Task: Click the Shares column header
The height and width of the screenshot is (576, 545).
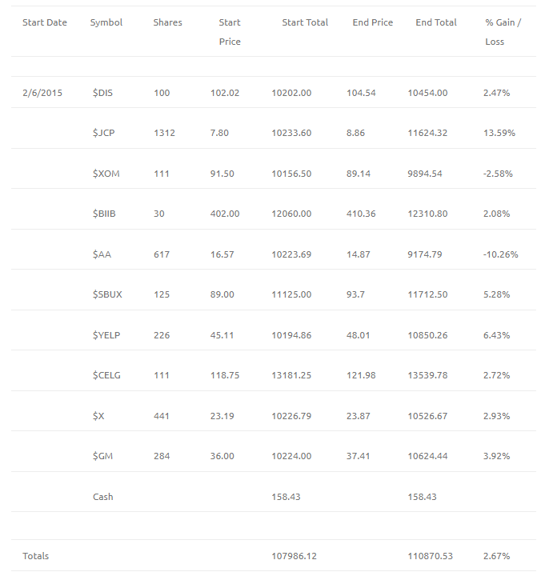Action: pyautogui.click(x=167, y=22)
